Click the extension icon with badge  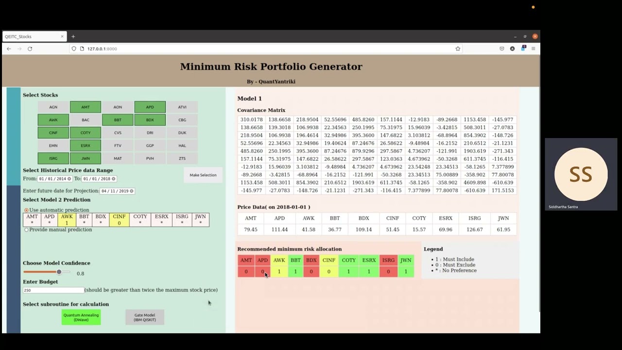[x=523, y=49]
